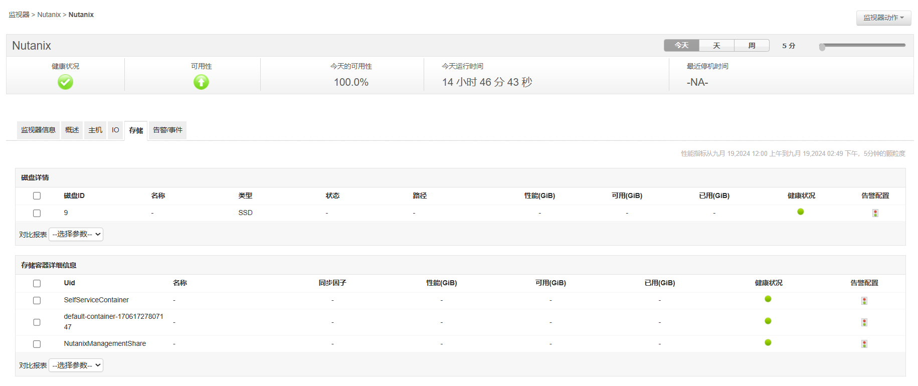Click the green health status checkmark icon
Image resolution: width=918 pixels, height=386 pixels.
(x=65, y=82)
